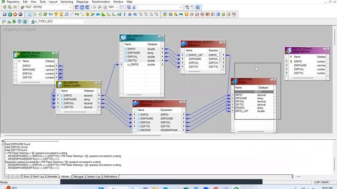This screenshot has height=189, width=337.
Task: Open the Source Analyzer tool icon
Action: tap(4, 22)
